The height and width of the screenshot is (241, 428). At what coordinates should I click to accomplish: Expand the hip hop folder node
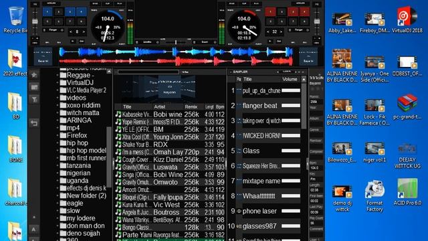coord(58,143)
